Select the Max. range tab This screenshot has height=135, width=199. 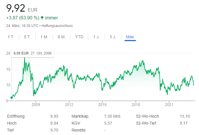point(130,37)
